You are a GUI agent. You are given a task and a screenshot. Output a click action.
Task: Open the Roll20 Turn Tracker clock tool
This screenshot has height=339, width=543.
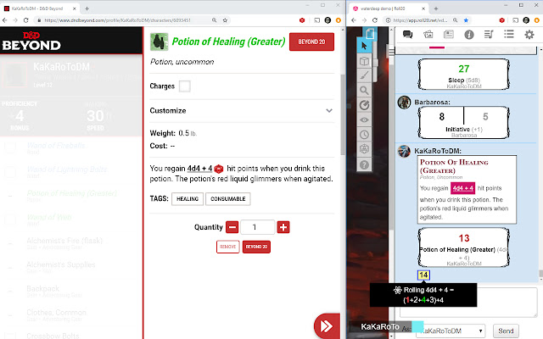click(x=364, y=135)
